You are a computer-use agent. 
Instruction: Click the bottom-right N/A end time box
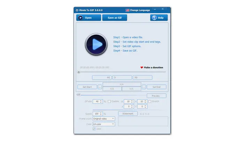click(x=131, y=89)
